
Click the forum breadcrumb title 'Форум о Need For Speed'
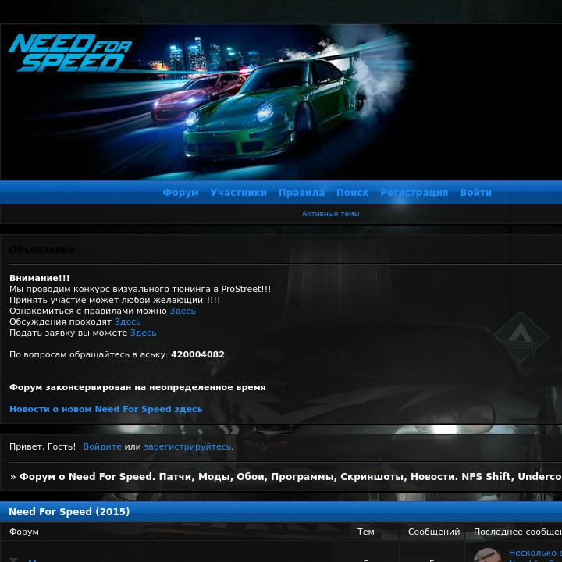(x=286, y=477)
